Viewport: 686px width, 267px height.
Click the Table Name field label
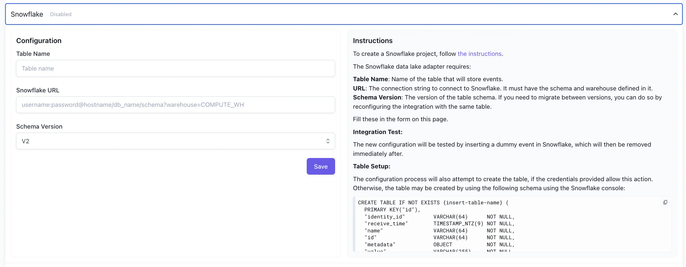tap(33, 54)
